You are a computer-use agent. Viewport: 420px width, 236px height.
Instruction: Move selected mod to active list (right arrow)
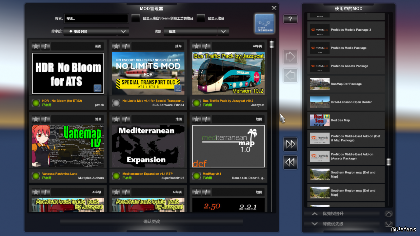(290, 57)
